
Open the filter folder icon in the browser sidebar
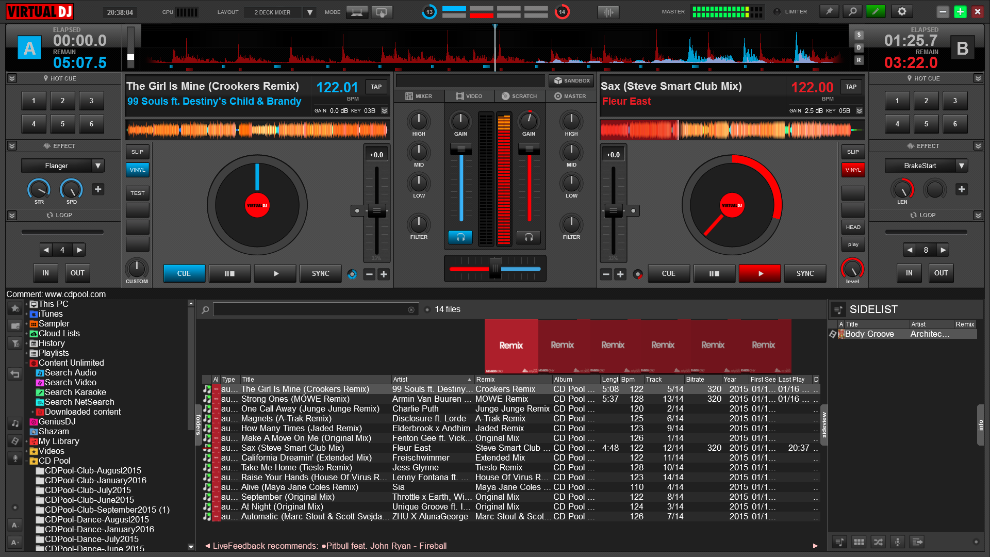14,343
